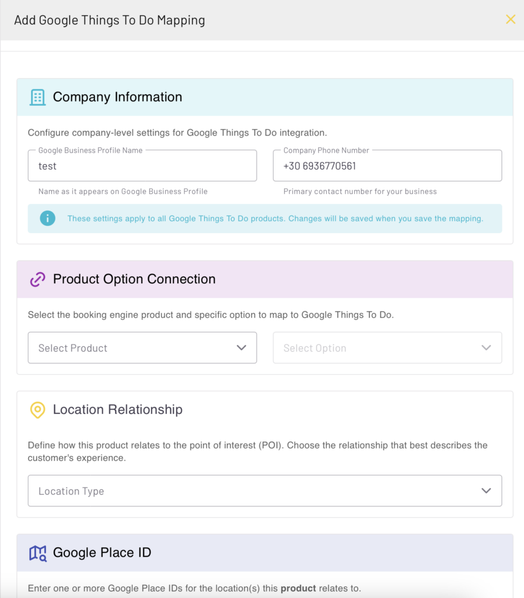Click the Company Information section header
The image size is (524, 598).
click(x=117, y=97)
